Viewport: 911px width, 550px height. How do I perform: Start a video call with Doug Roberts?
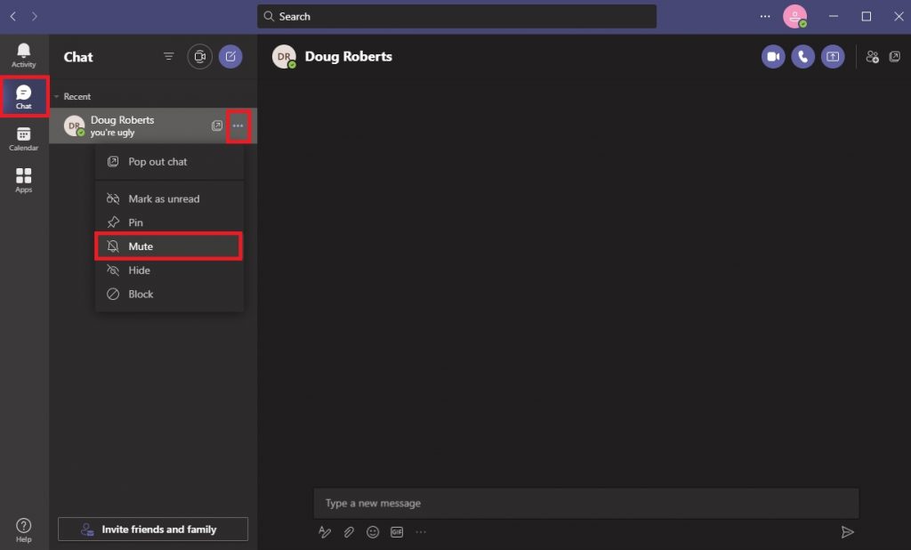pyautogui.click(x=773, y=56)
